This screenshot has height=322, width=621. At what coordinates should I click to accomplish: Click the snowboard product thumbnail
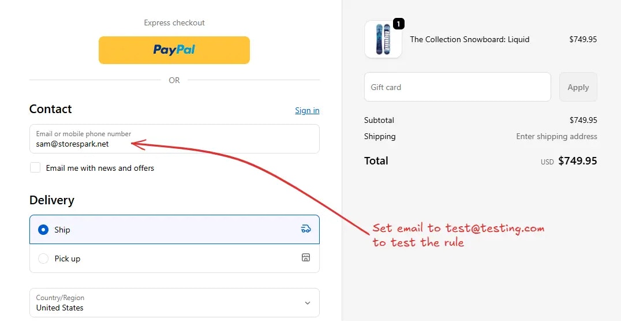pyautogui.click(x=383, y=39)
